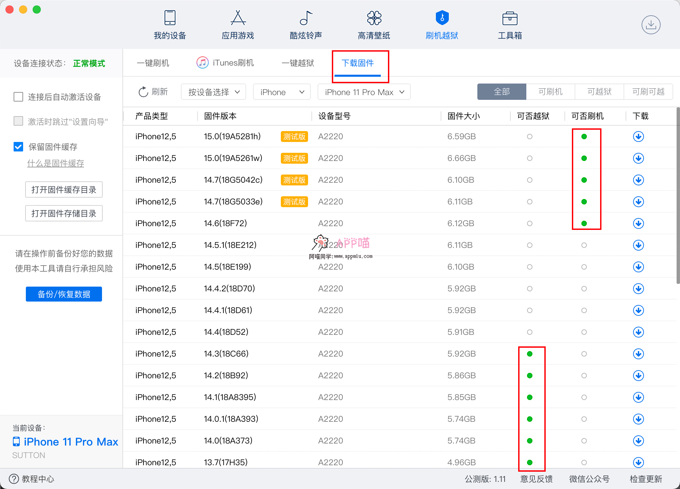The image size is (680, 489).
Task: Switch to 一键刷机 tab
Action: point(153,63)
